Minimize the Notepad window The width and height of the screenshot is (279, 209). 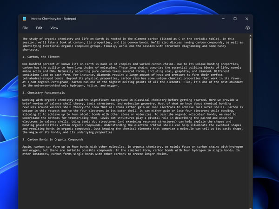pos(223,19)
